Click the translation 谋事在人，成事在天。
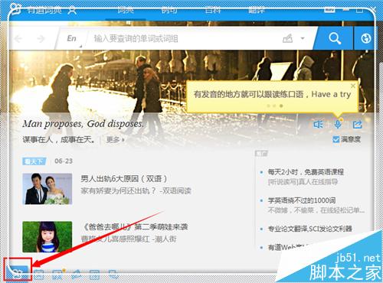Viewport: 383px width, 283px height. point(59,139)
